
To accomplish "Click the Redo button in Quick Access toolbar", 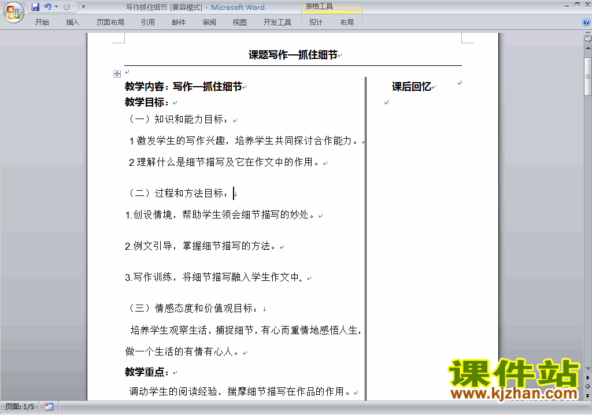I will 67,7.
